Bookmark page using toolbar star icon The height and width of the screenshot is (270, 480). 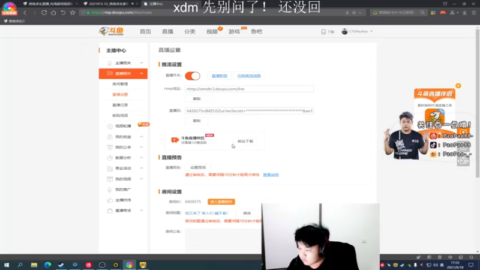tap(73, 13)
